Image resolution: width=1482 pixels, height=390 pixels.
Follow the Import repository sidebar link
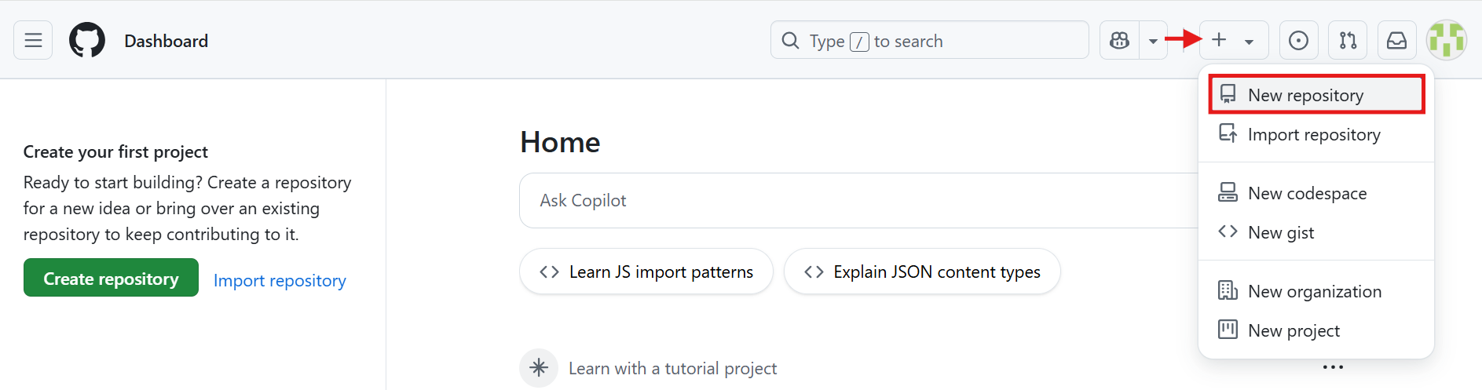(x=280, y=280)
